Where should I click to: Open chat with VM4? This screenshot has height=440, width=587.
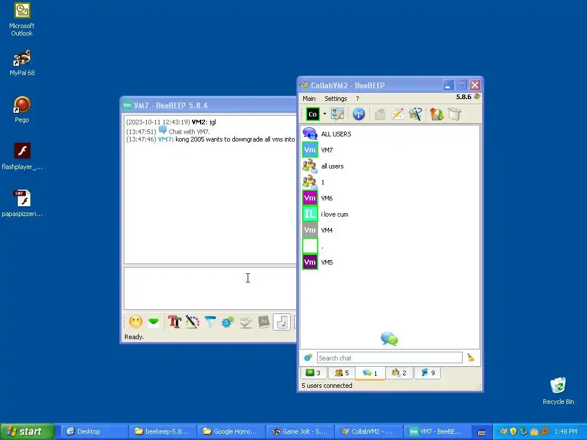click(389, 230)
